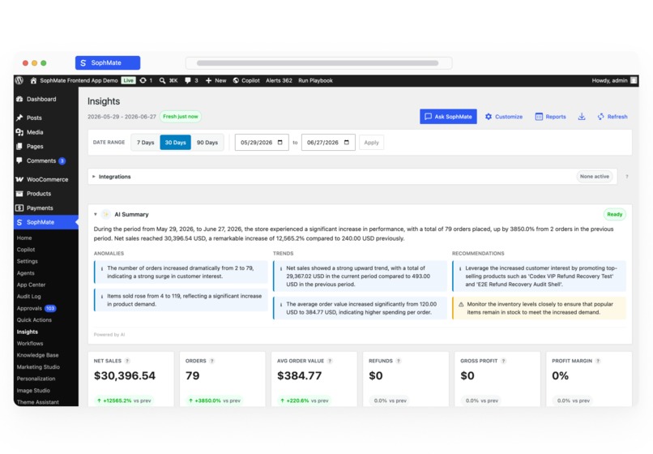Open the comments bubble icon in admin bar

tap(188, 80)
